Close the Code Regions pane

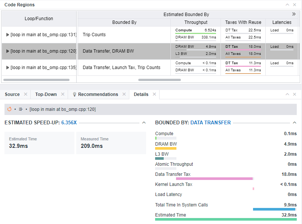click(x=295, y=5)
